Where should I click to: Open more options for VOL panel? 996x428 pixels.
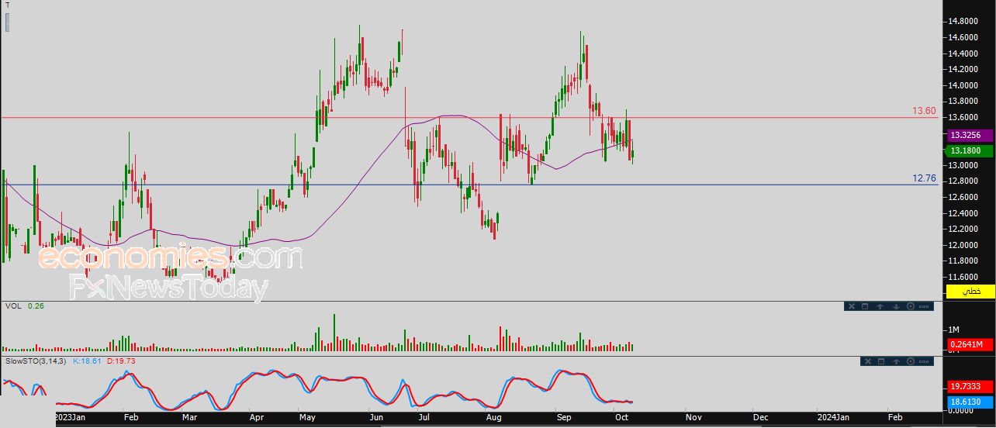tap(924, 306)
